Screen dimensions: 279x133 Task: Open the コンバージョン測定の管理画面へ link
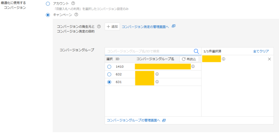pos(145,27)
